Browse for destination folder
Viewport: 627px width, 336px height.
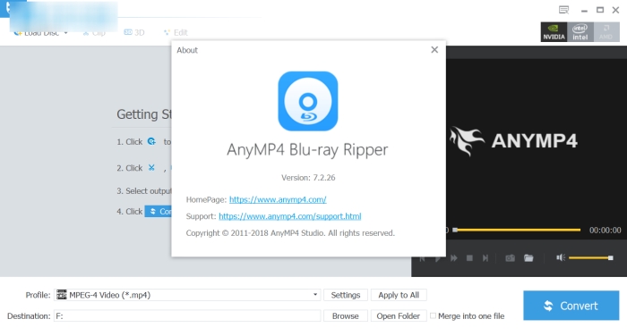346,316
